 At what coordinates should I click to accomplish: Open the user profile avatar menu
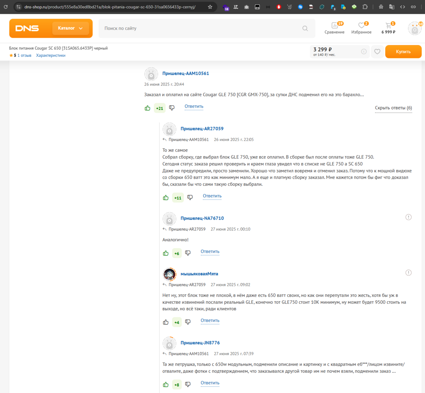click(414, 28)
